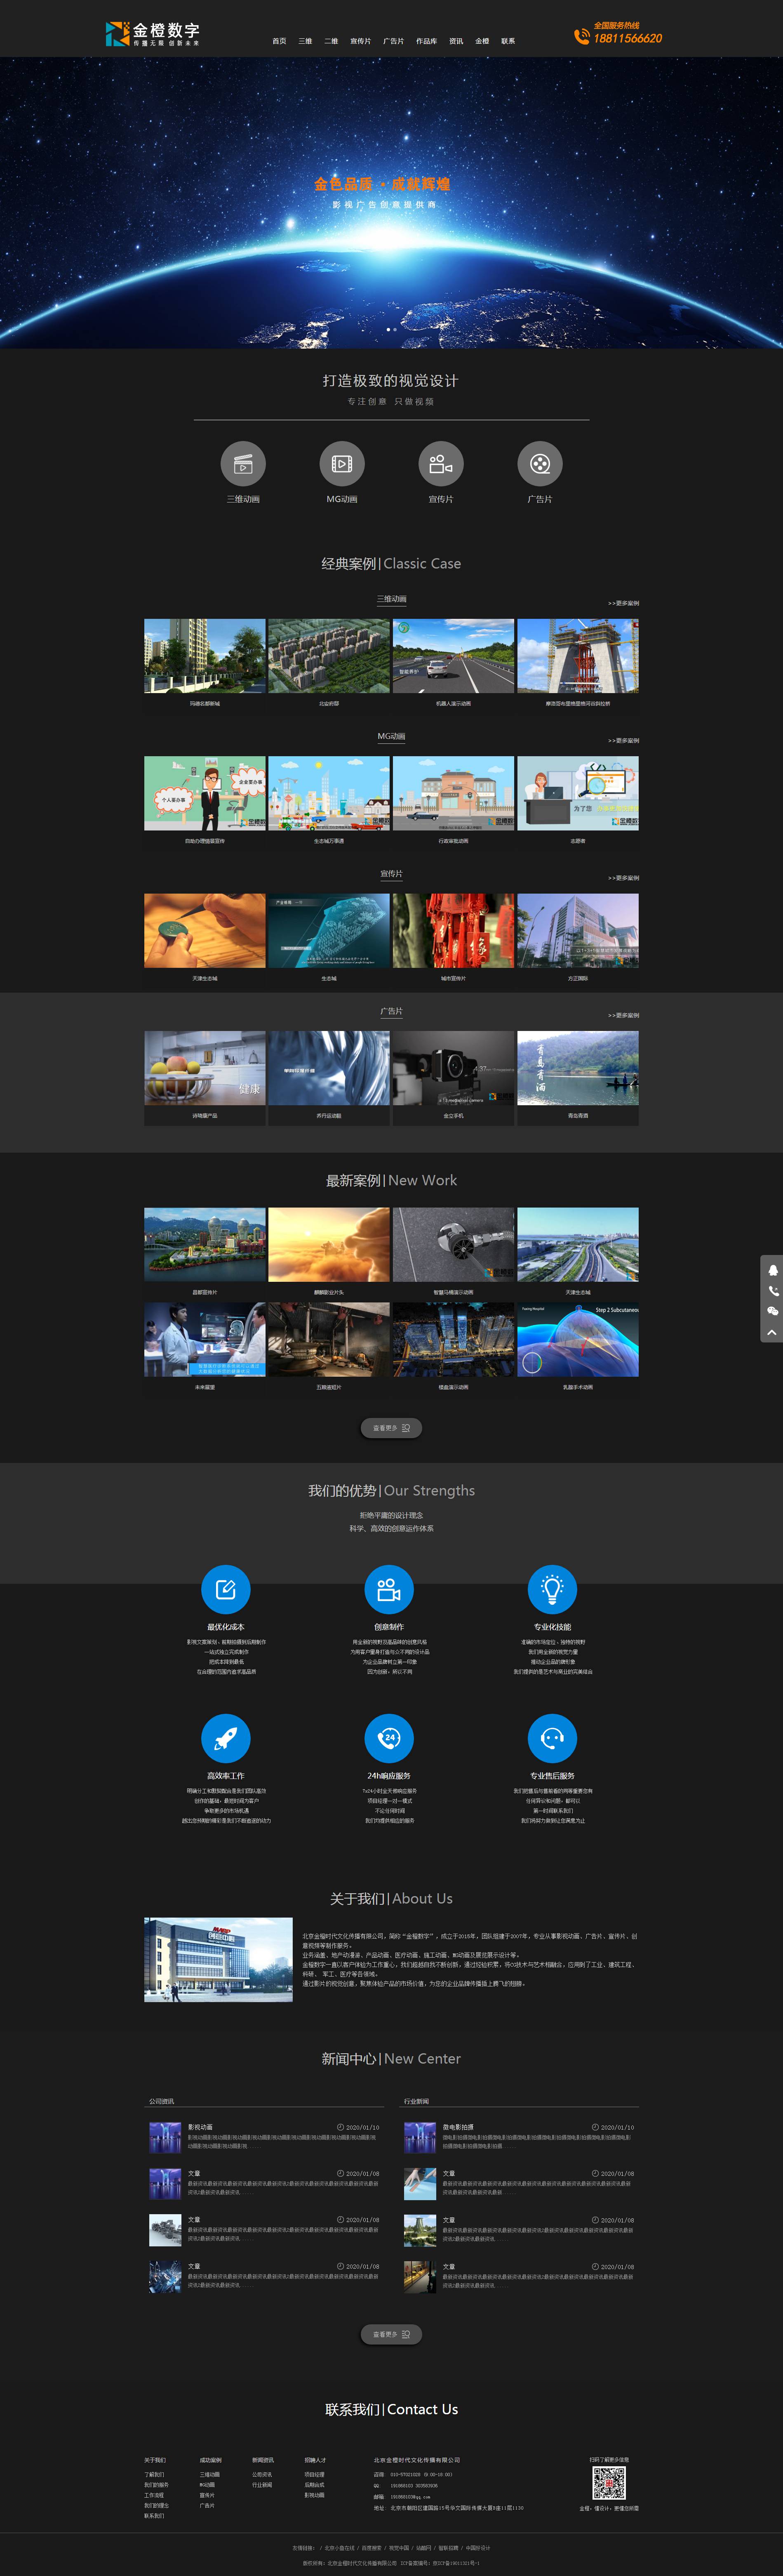Screen dimensions: 783x2576
Task: Open the 三维 nav menu item
Action: click(305, 41)
